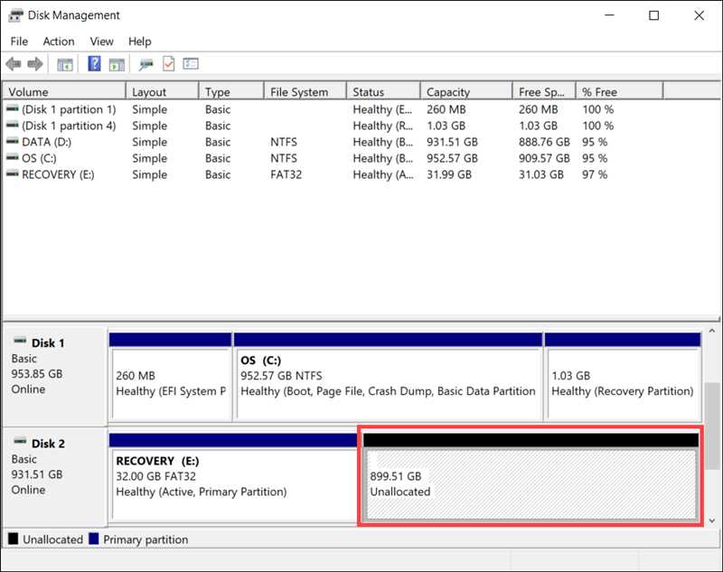The image size is (723, 572).
Task: Sort by the File System column header
Action: (305, 92)
